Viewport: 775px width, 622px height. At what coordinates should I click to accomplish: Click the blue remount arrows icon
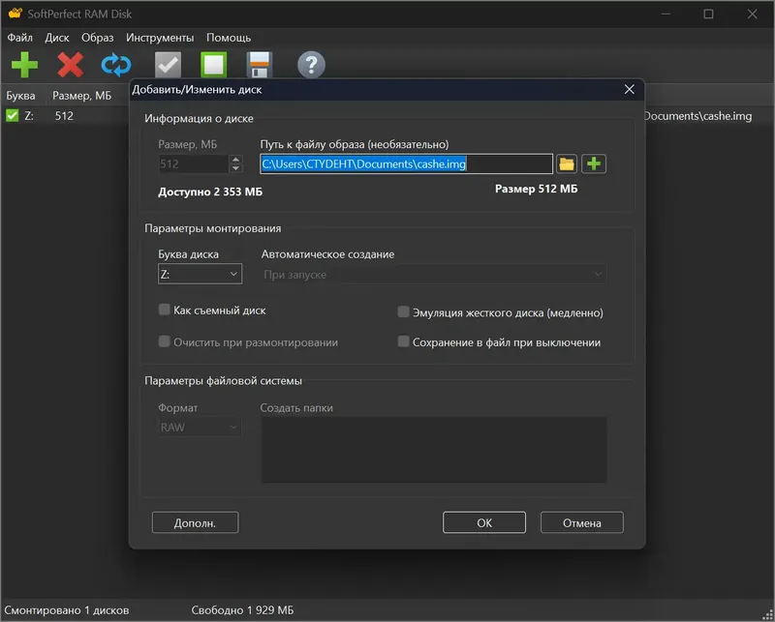116,65
